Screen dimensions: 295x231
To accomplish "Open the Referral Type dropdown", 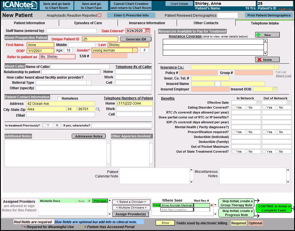I will tap(89, 83).
